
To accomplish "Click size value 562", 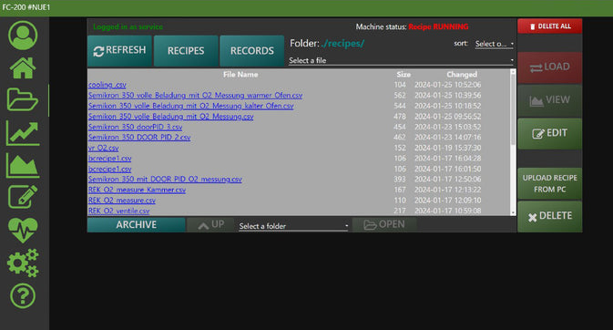I will (x=400, y=96).
